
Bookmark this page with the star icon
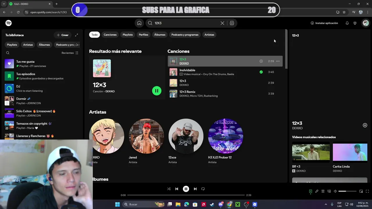pyautogui.click(x=344, y=12)
